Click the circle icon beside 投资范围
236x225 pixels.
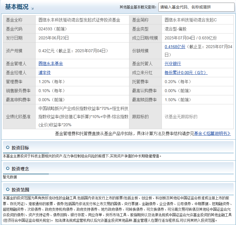coord(8,189)
